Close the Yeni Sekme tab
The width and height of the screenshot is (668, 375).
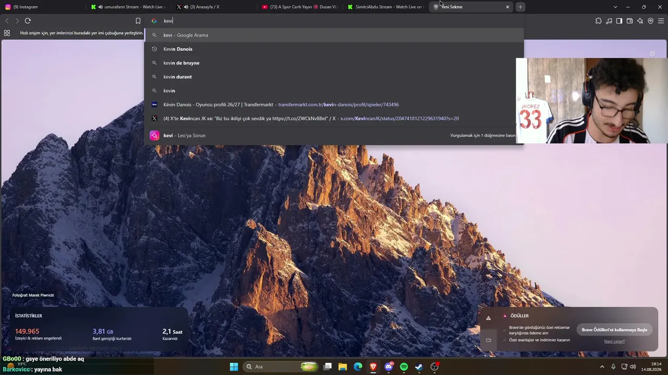click(x=507, y=7)
